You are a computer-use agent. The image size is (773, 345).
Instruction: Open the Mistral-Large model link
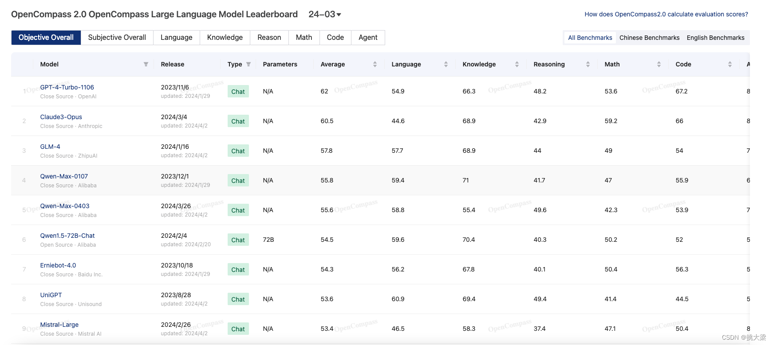tap(59, 325)
